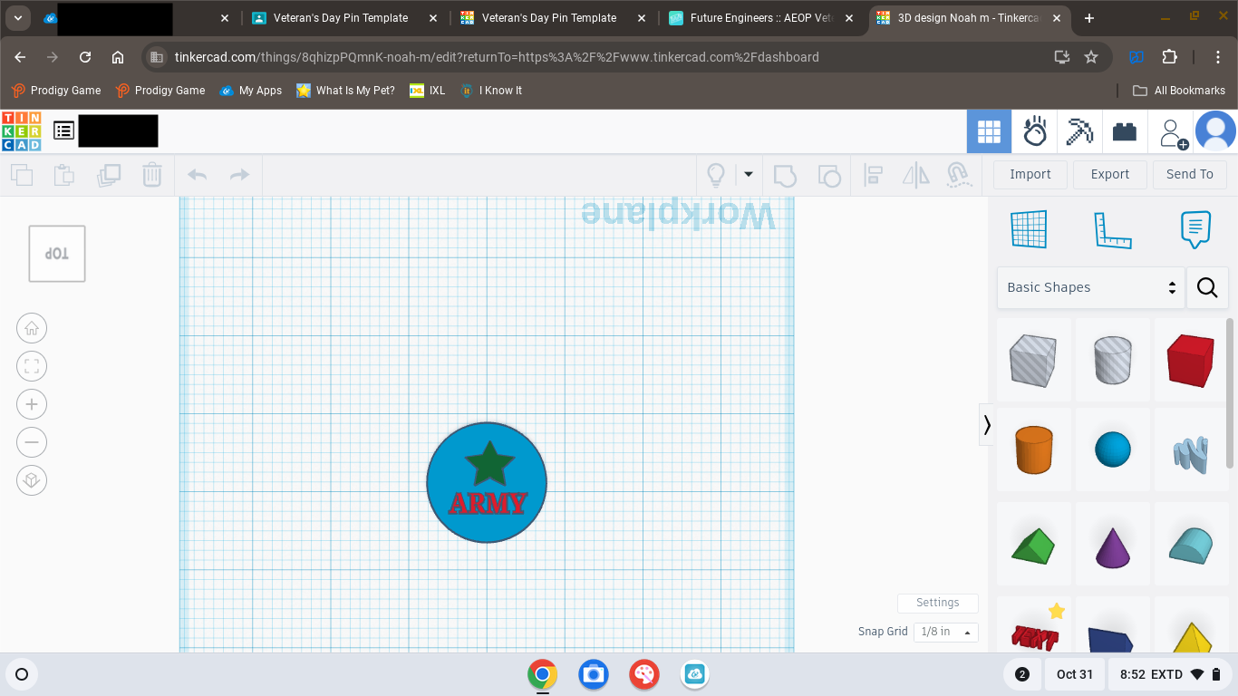Screen dimensions: 1238x696
Task: Open the Blocks pickaxe mode
Action: (x=1079, y=132)
